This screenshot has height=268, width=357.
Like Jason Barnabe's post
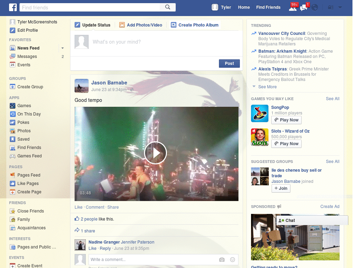click(x=78, y=207)
